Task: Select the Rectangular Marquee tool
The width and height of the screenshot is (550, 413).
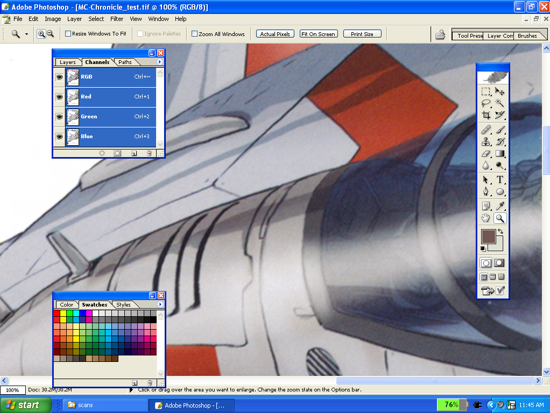Action: (486, 91)
